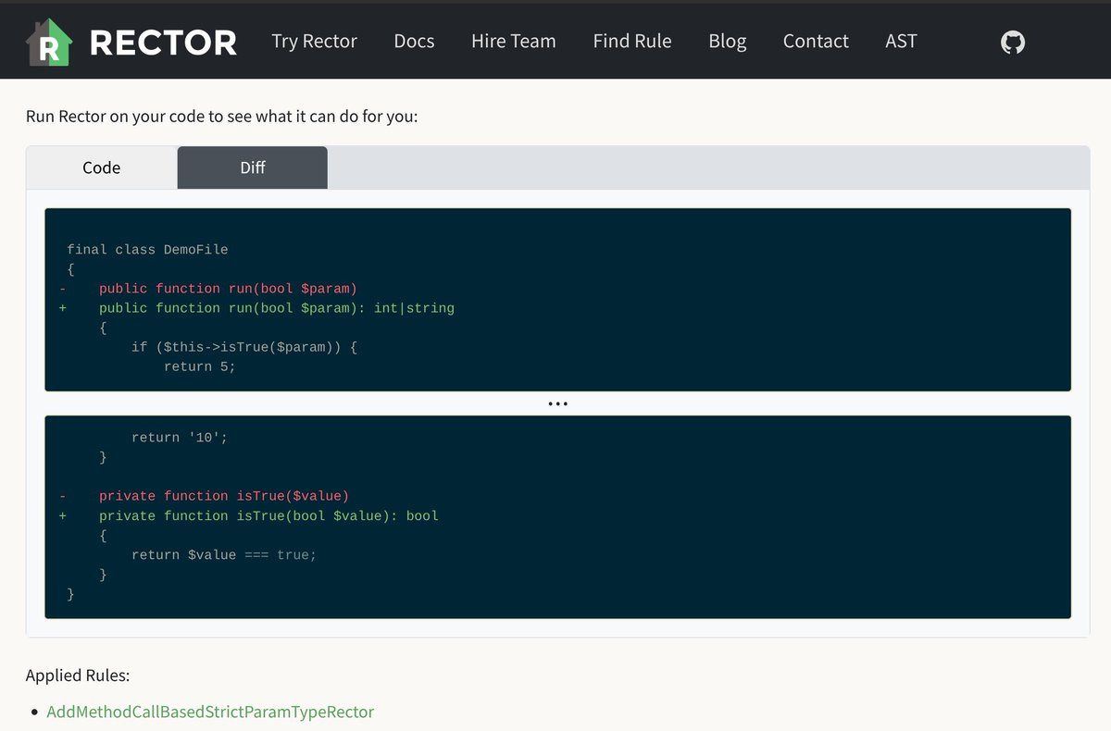This screenshot has width=1111, height=731.
Task: Visit the Blog page
Action: pos(728,42)
